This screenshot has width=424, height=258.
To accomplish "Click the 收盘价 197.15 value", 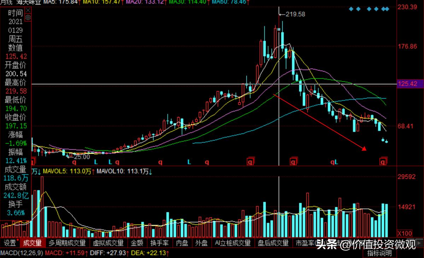I will [16, 125].
